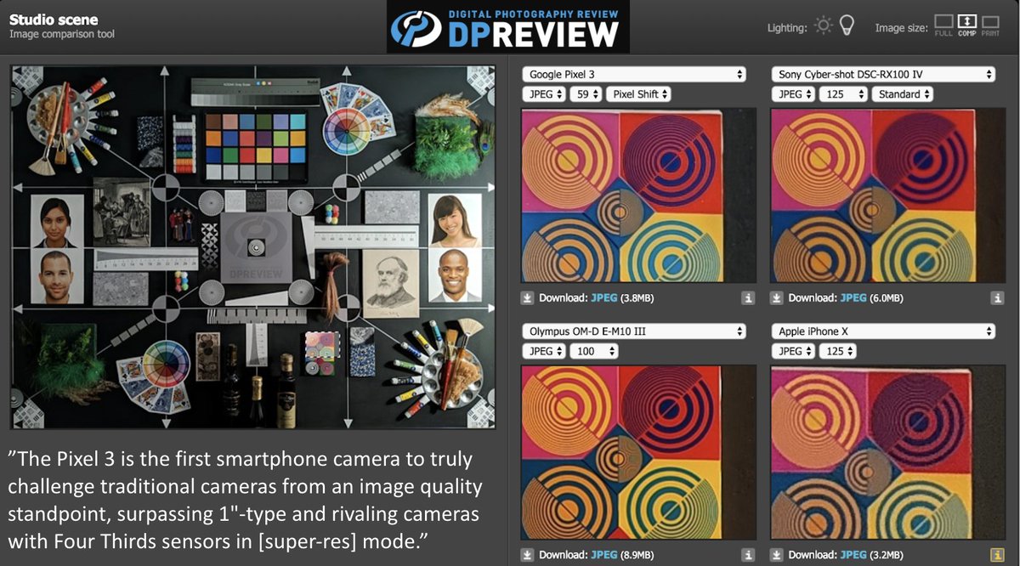This screenshot has height=566, width=1020.
Task: Open ISO 59 dropdown for Pixel 3
Action: click(x=586, y=94)
